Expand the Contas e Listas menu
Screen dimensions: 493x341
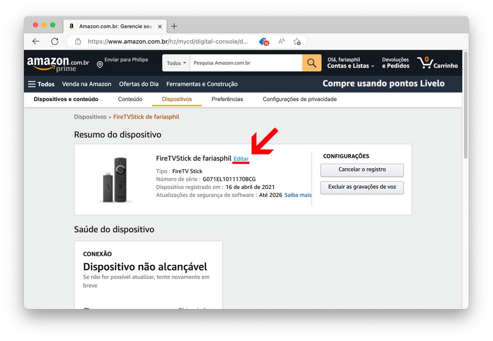pyautogui.click(x=351, y=63)
